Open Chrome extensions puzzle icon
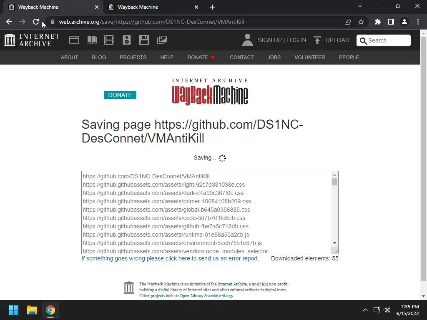 (x=378, y=22)
